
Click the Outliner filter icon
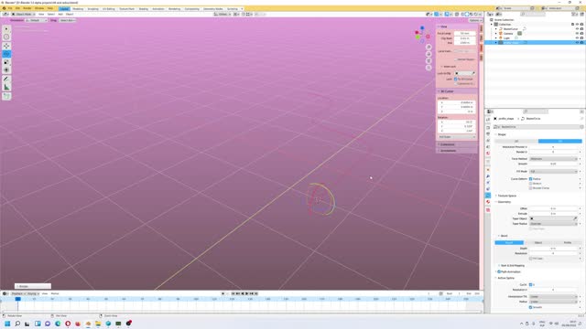pyautogui.click(x=575, y=15)
